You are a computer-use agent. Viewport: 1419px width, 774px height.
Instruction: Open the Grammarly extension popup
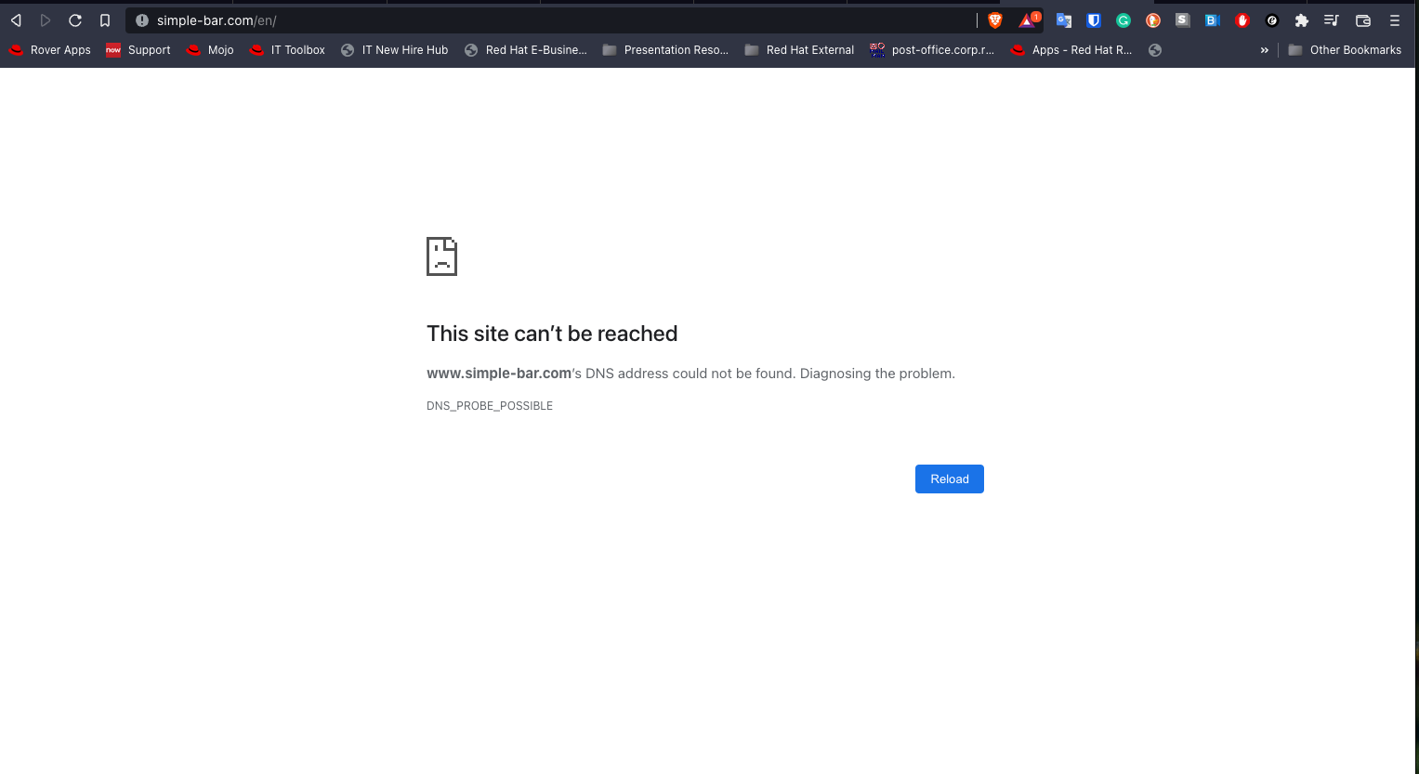tap(1123, 20)
